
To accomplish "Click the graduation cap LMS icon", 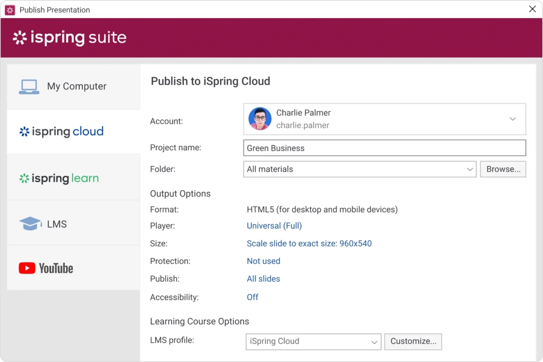I will pyautogui.click(x=30, y=224).
